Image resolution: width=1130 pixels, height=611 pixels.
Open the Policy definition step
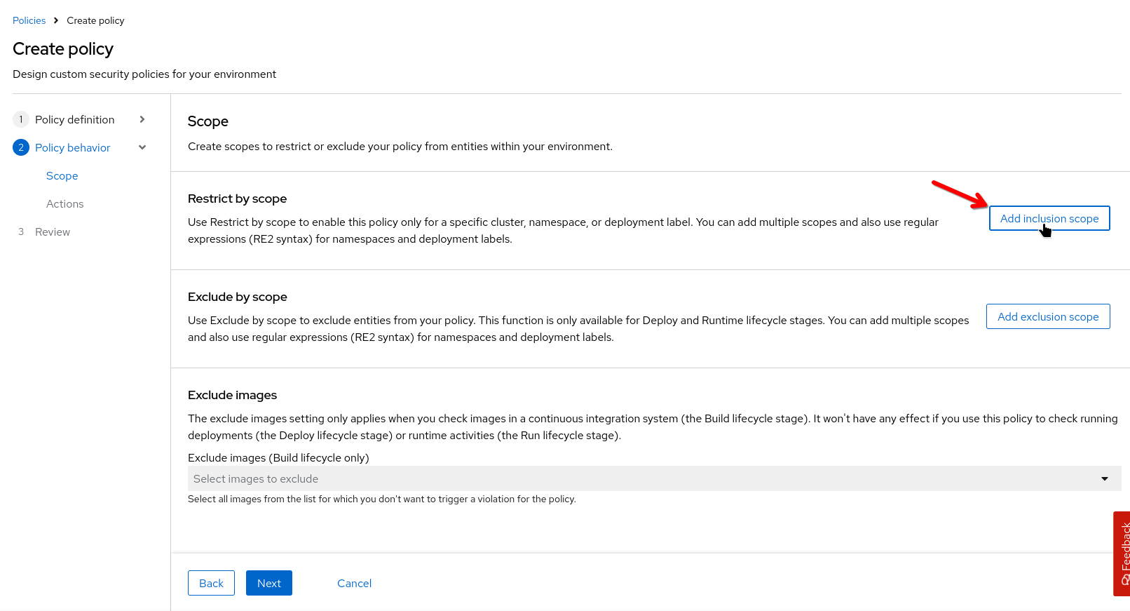point(74,119)
